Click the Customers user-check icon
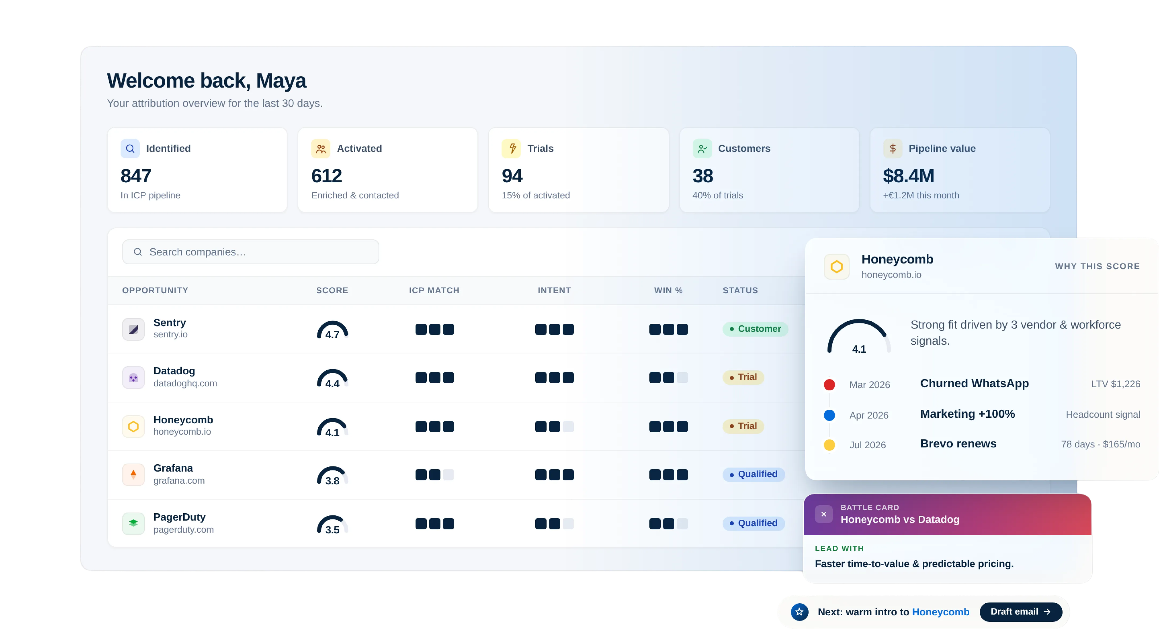Viewport: 1159px width, 629px height. click(702, 148)
